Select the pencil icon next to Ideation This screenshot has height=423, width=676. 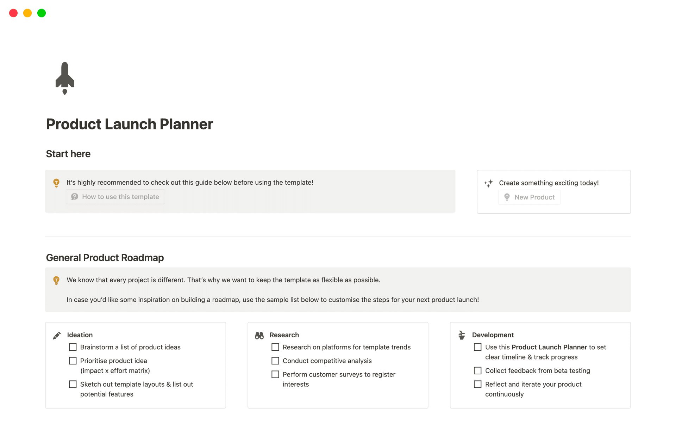click(57, 335)
